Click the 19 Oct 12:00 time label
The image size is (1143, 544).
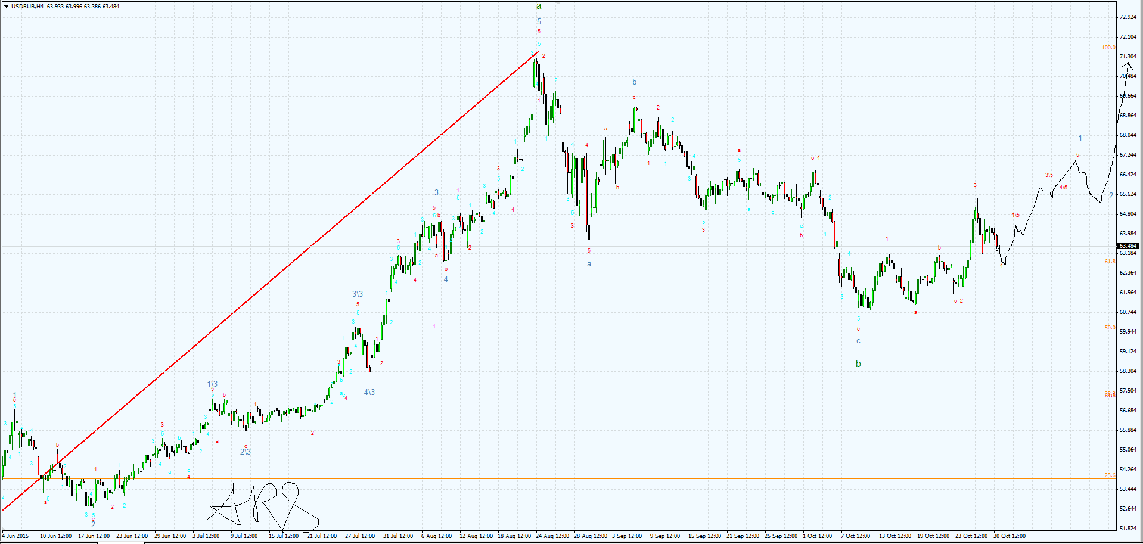pyautogui.click(x=933, y=536)
